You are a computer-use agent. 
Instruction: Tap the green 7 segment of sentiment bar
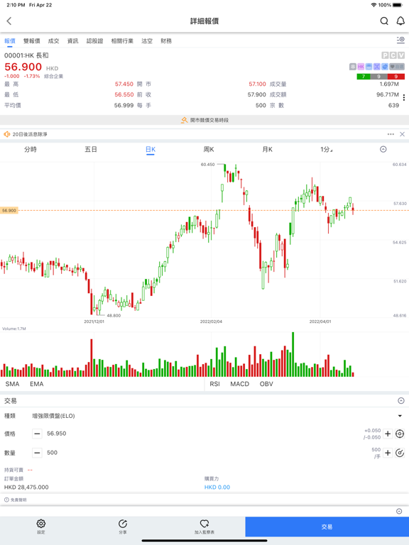(364, 77)
